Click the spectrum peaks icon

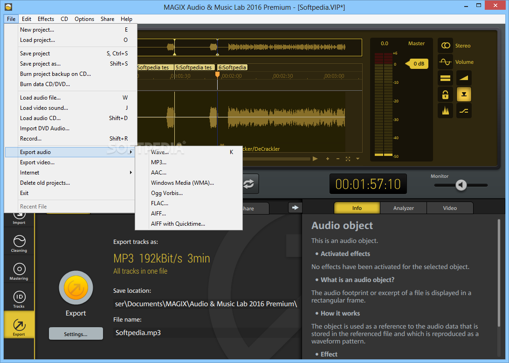point(446,111)
